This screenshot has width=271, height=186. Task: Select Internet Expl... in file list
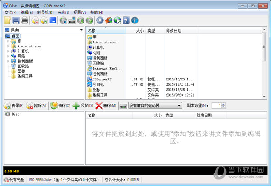(105, 69)
